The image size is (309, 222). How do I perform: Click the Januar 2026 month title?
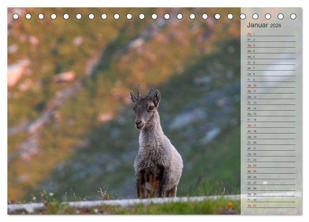click(x=264, y=25)
